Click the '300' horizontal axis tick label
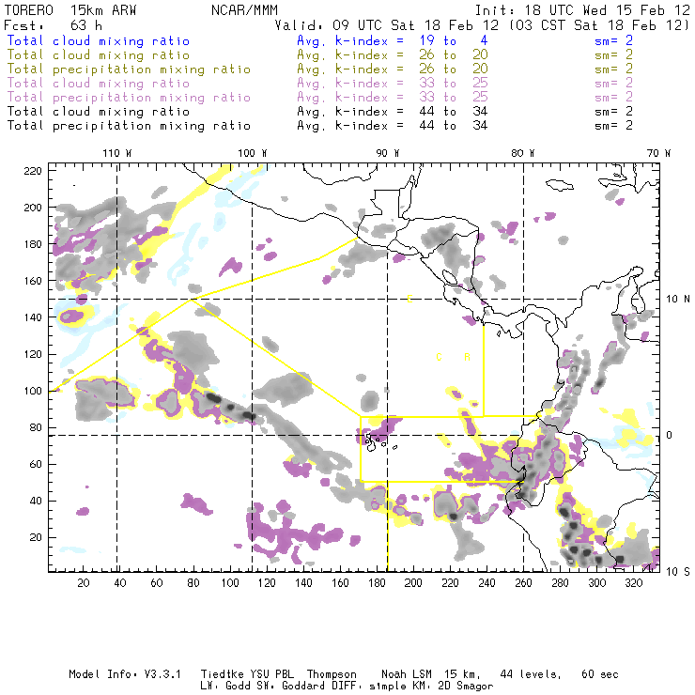This screenshot has width=695, height=695. point(597,583)
